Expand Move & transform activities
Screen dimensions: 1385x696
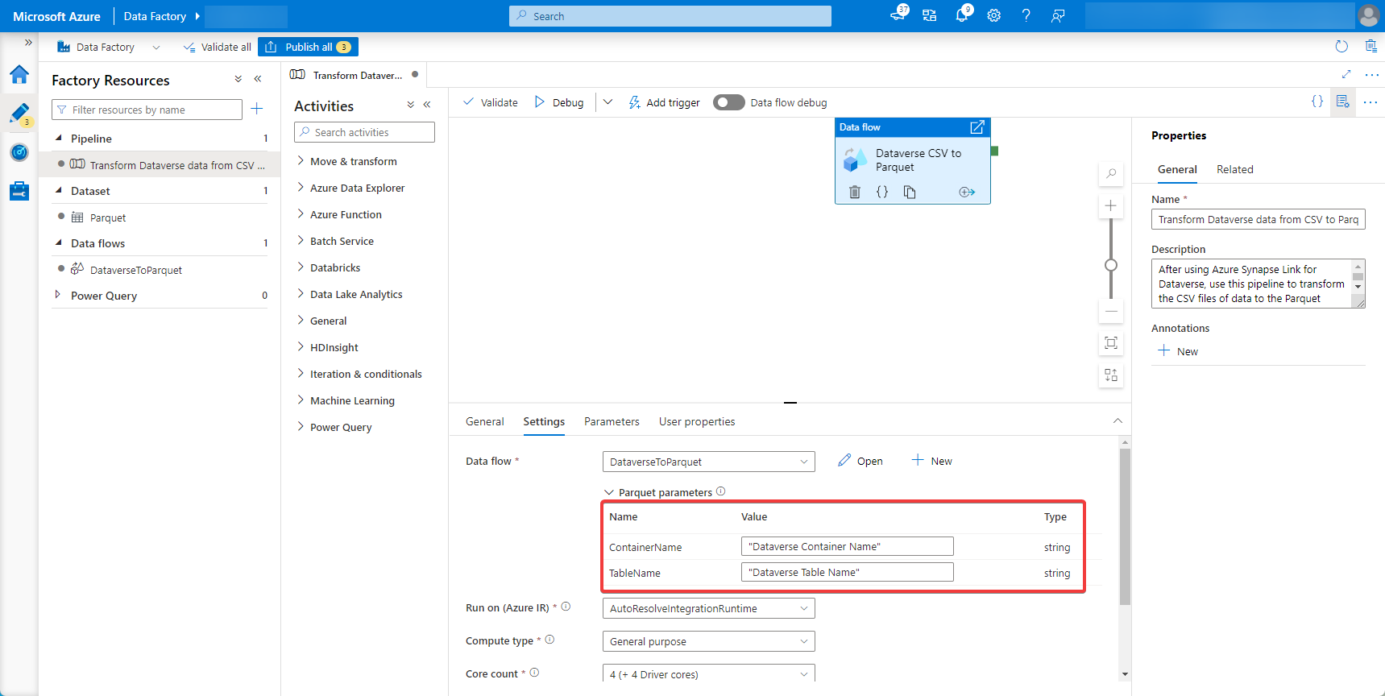(x=301, y=160)
